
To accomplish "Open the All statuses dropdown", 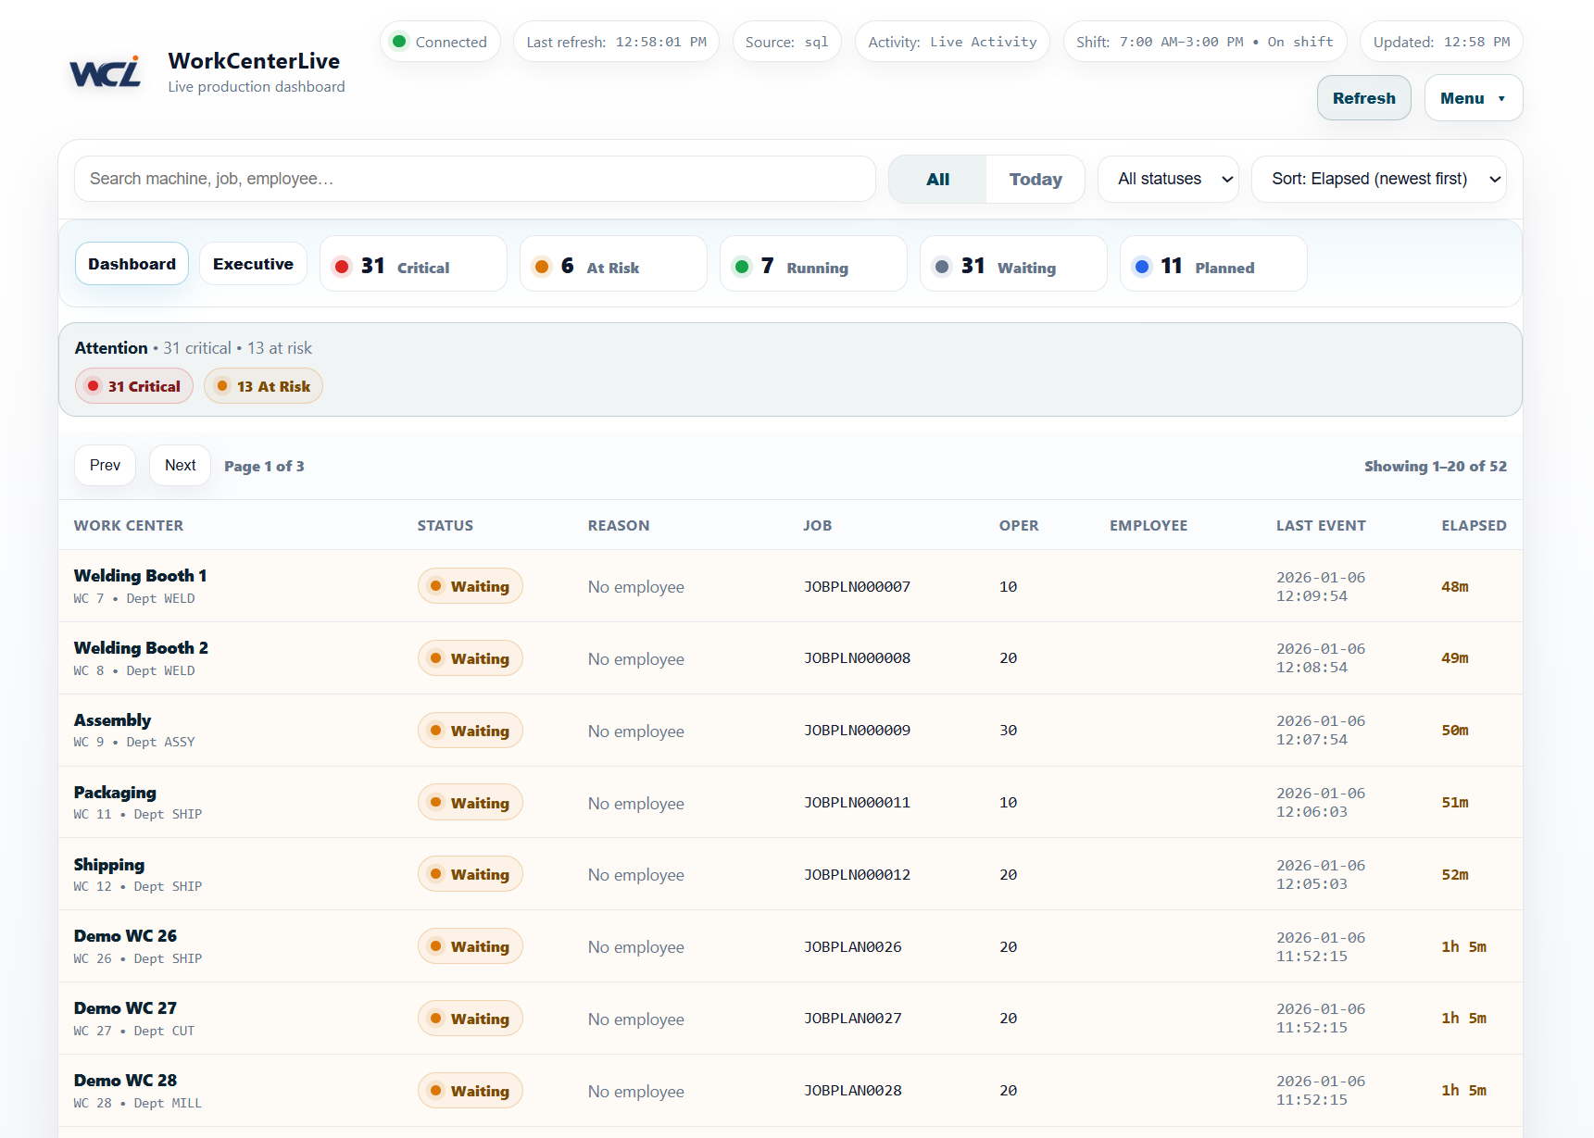I will tap(1168, 179).
